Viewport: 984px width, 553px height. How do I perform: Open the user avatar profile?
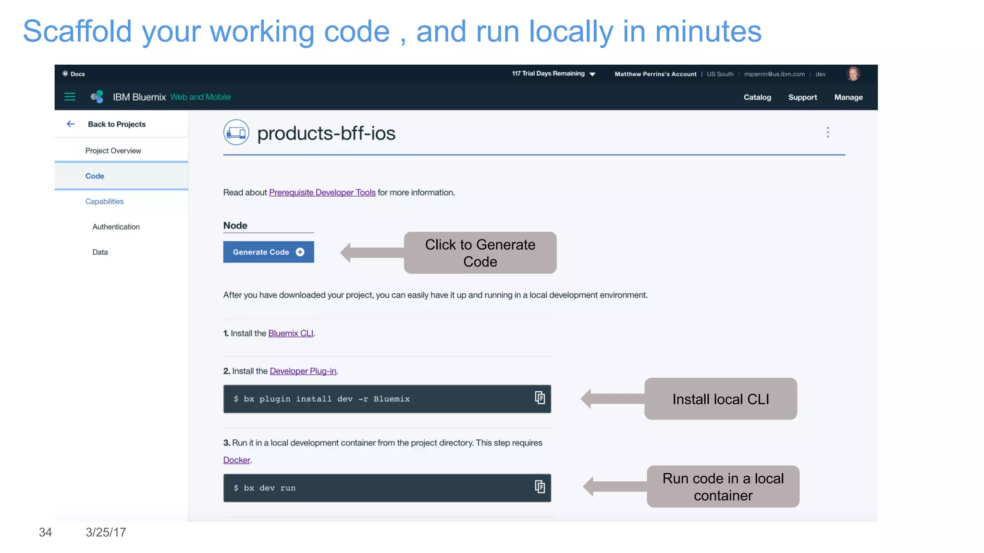pos(853,74)
